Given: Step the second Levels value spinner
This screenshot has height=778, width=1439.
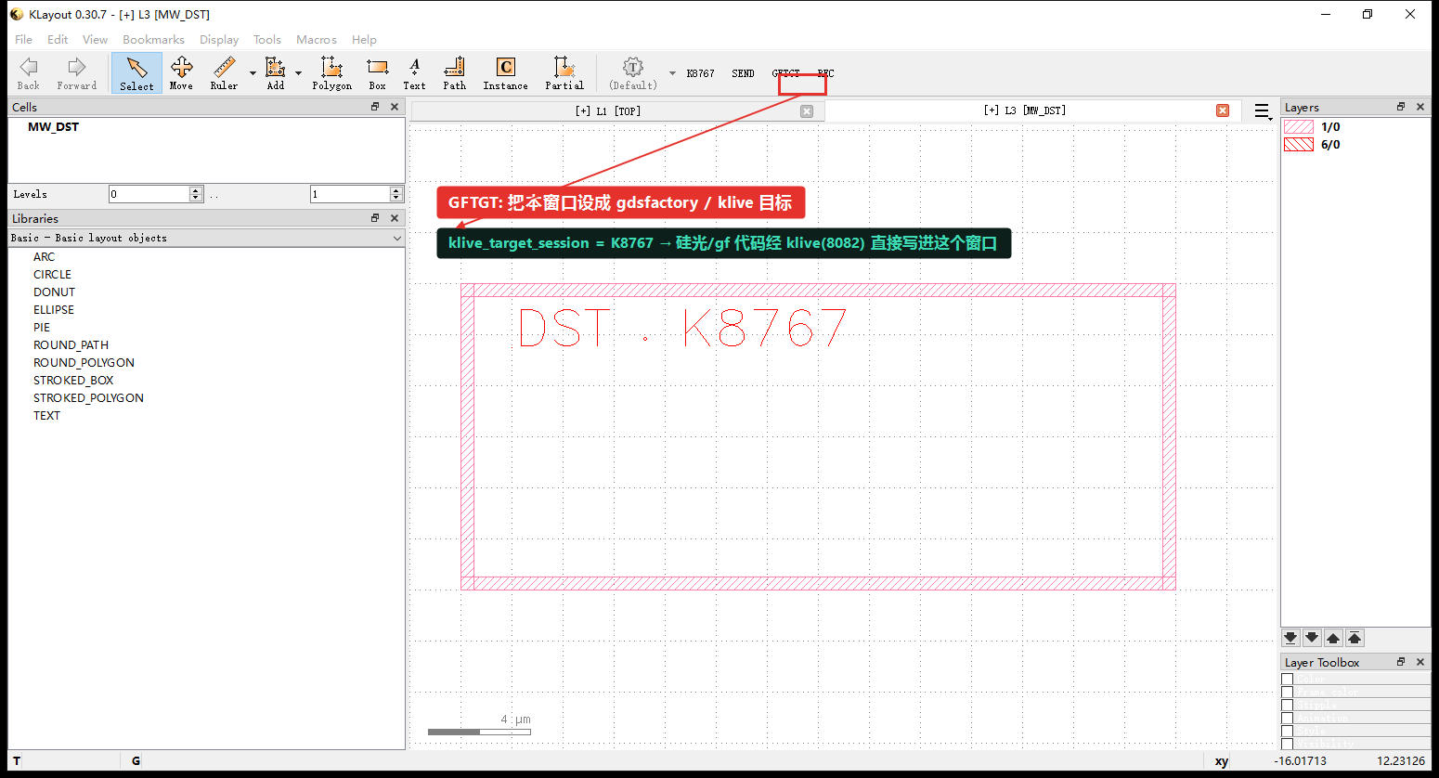Looking at the screenshot, I should coord(396,194).
